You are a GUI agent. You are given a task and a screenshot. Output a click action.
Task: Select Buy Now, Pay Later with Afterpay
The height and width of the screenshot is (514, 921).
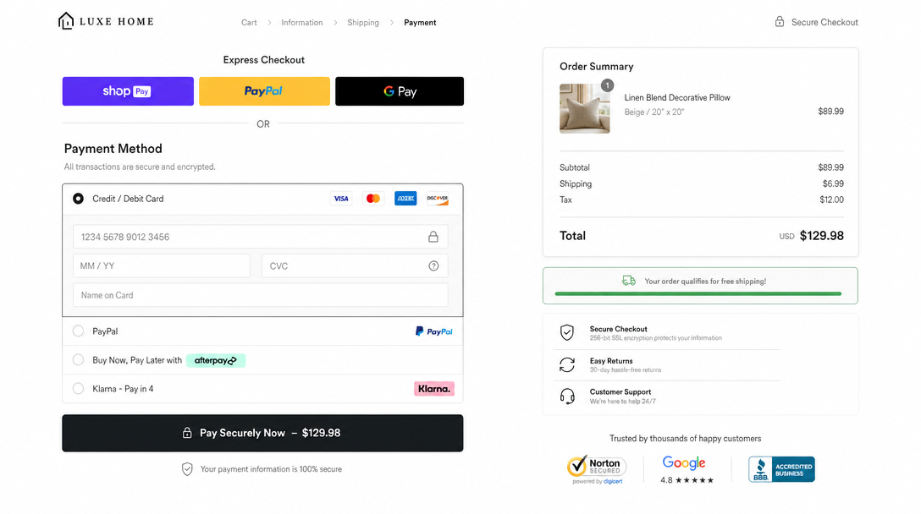(77, 360)
